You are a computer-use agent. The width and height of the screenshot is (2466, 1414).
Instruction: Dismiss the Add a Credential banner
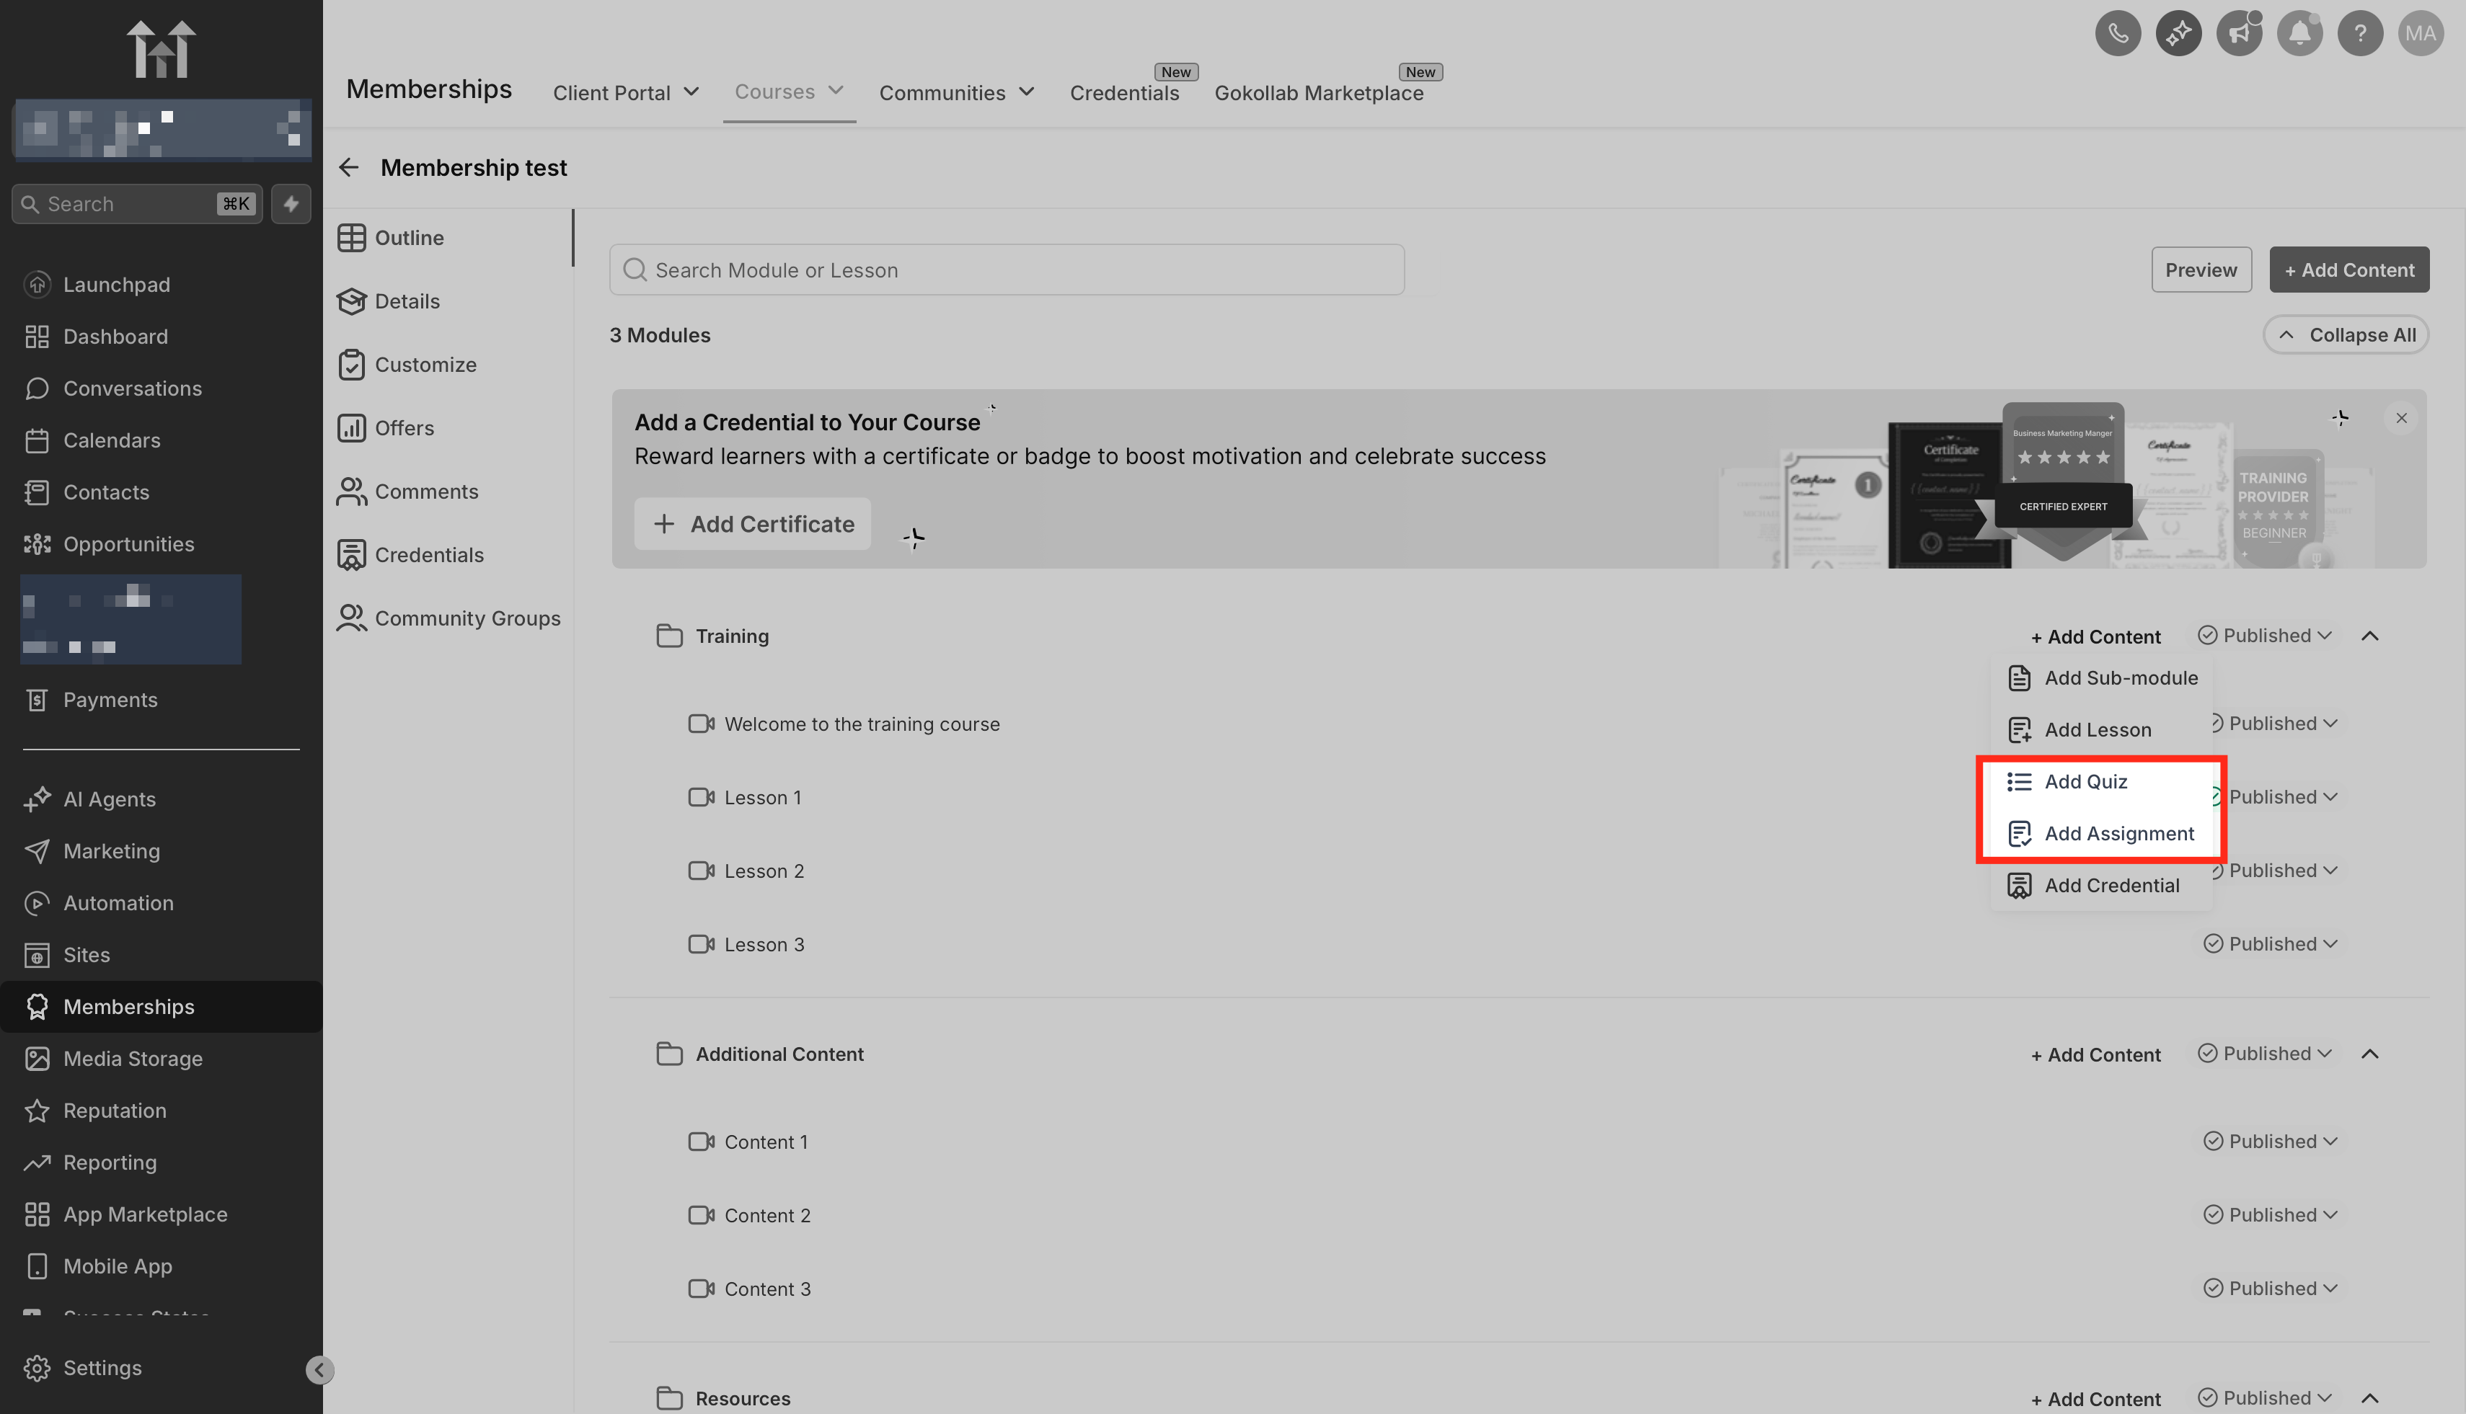coord(2401,419)
